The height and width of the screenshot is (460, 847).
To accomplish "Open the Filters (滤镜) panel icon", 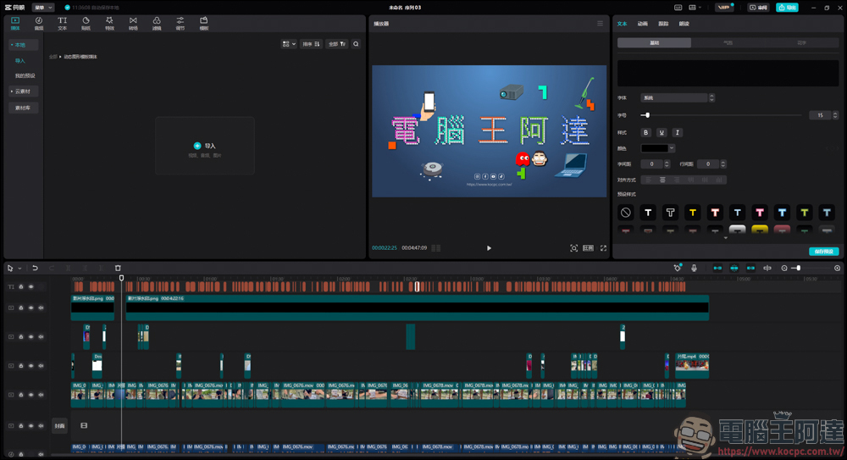I will (157, 23).
